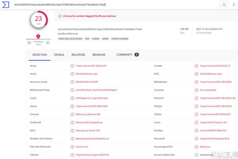This screenshot has width=238, height=159.
Task: Click the alert icon on ViRobot detection
Action: pyautogui.click(x=72, y=155)
